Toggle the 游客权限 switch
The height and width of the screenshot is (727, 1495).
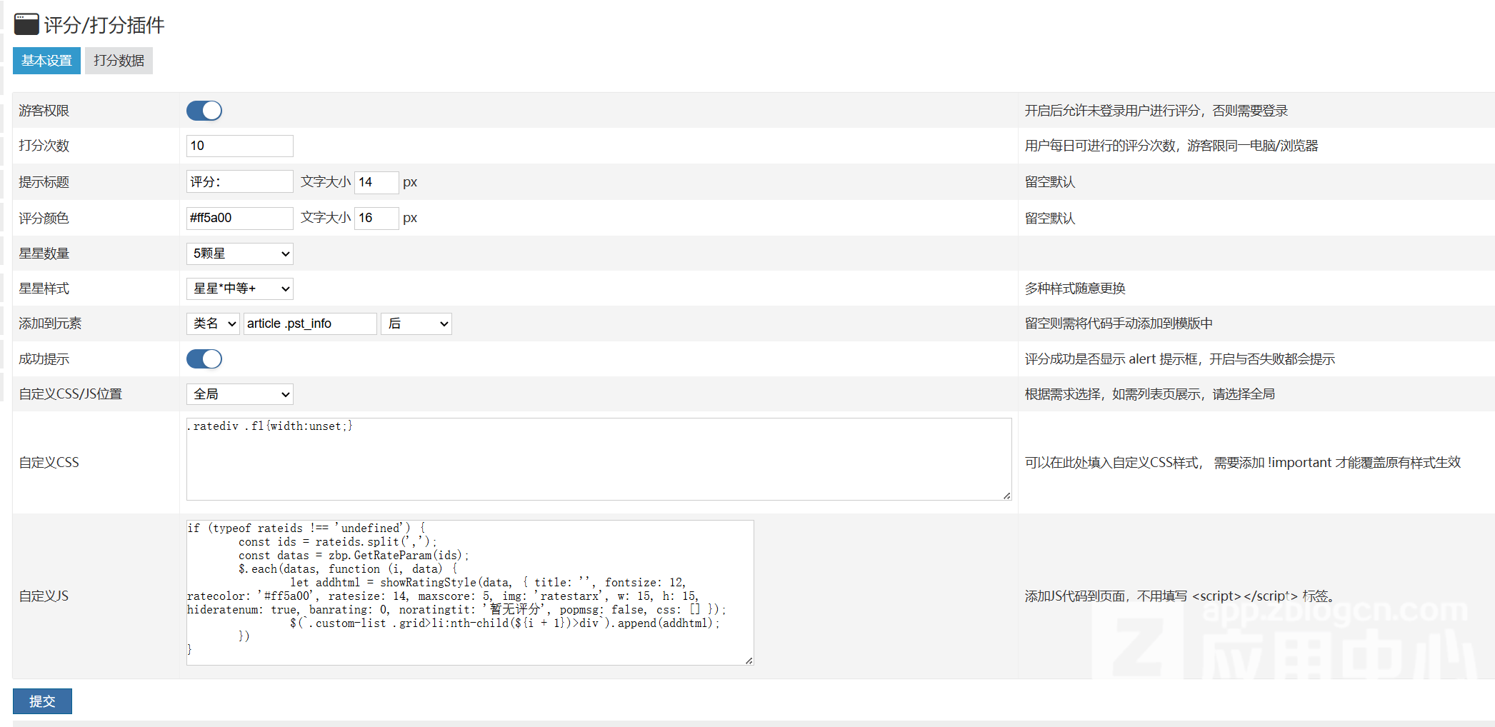pyautogui.click(x=204, y=111)
